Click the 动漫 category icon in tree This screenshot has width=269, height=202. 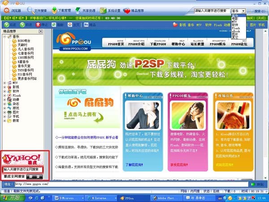click(9, 100)
